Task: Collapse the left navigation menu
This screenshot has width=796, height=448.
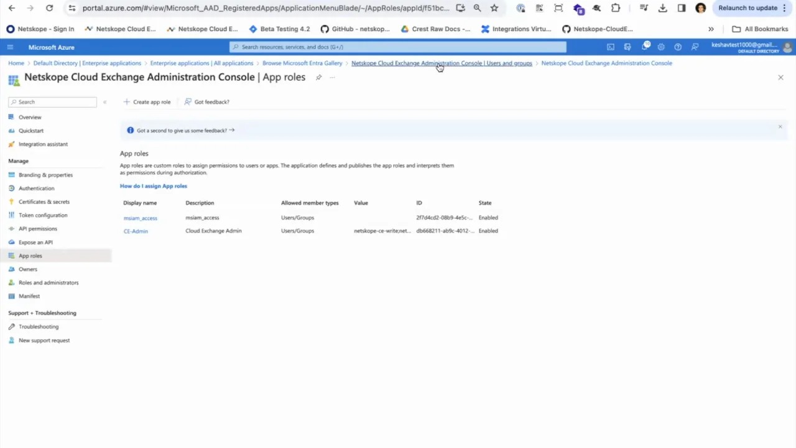Action: (x=104, y=102)
